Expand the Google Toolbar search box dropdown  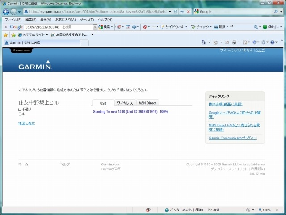tap(95, 27)
